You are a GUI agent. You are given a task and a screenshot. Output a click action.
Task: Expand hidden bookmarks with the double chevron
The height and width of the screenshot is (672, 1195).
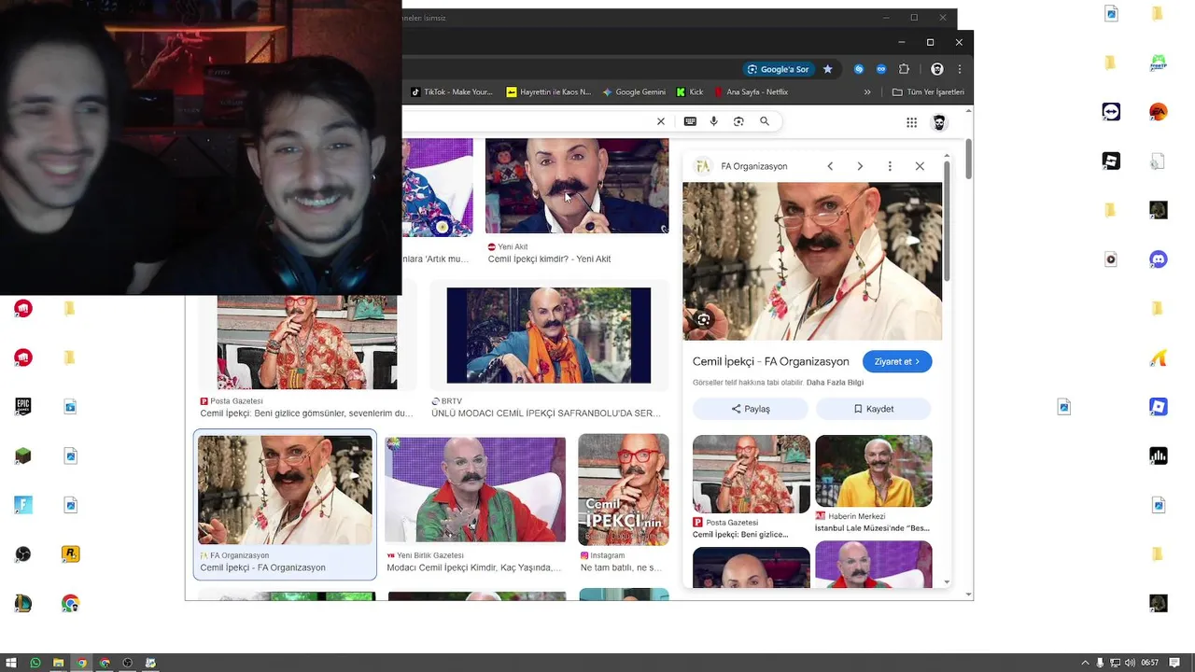pos(867,92)
